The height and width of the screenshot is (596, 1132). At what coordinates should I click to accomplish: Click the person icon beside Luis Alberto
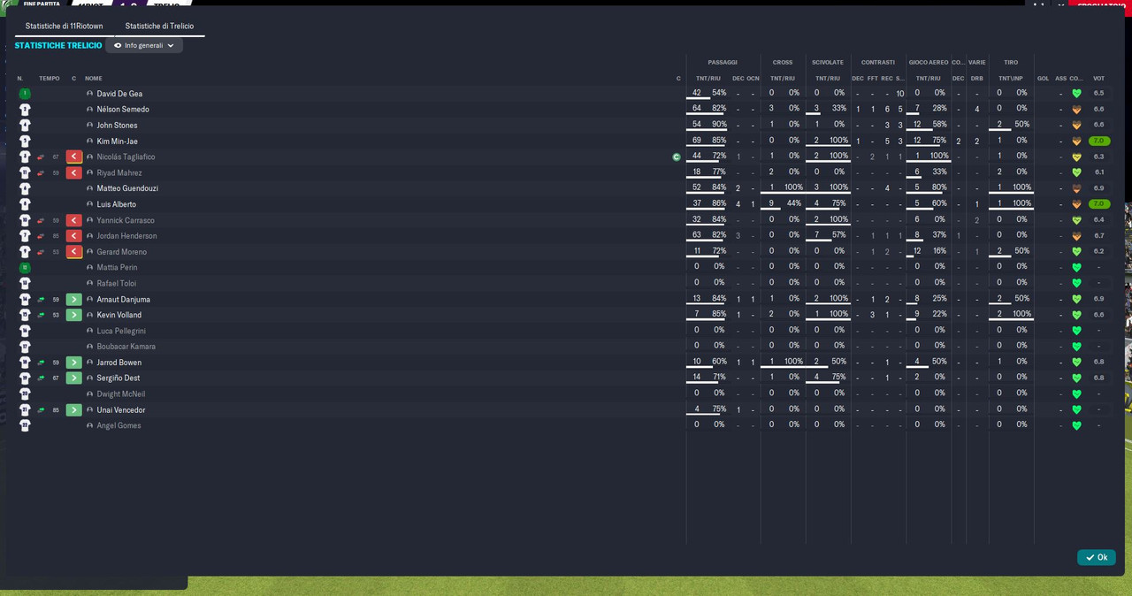click(89, 204)
